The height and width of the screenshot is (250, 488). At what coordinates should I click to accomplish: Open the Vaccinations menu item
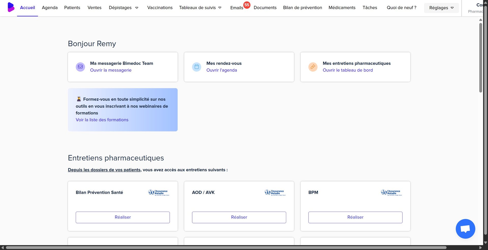(x=160, y=8)
